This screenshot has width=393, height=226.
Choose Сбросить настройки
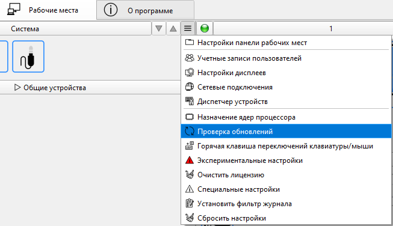[x=286, y=218]
